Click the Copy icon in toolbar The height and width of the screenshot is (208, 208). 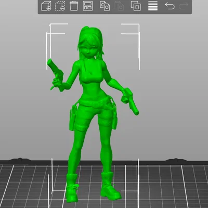point(105,6)
